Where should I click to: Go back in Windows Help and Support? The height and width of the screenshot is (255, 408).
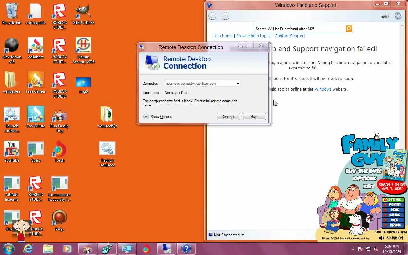pyautogui.click(x=212, y=16)
